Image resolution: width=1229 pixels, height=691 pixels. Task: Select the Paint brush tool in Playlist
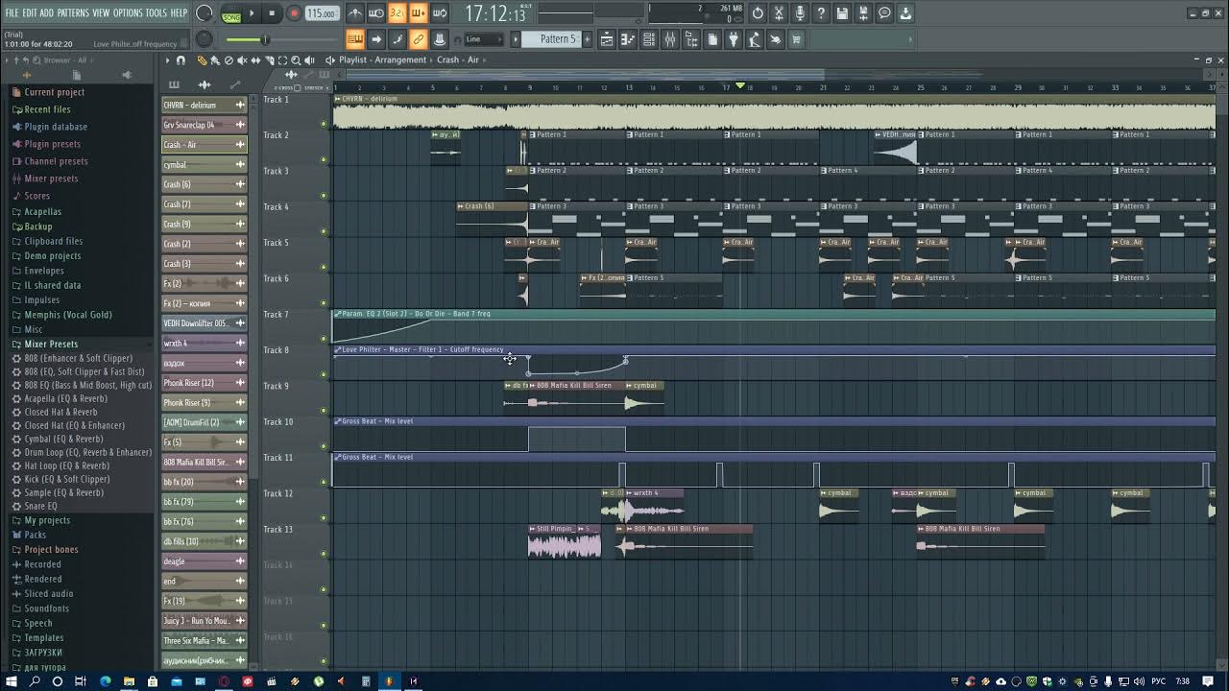215,60
